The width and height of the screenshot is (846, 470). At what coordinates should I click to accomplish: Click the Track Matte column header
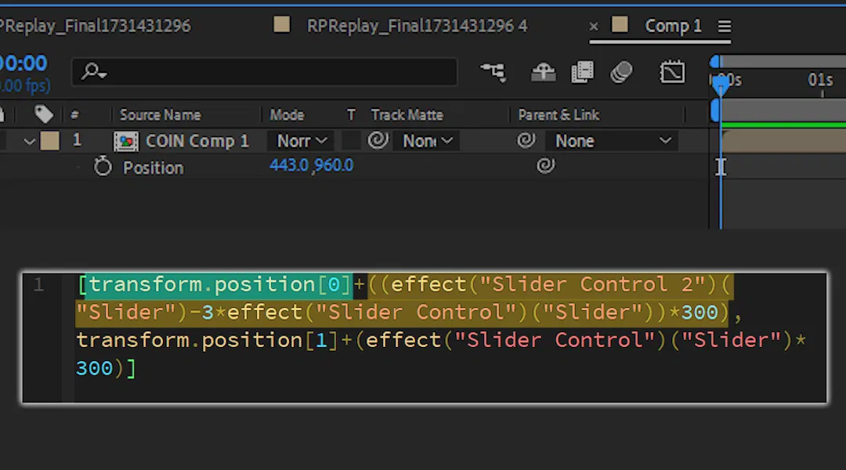pos(407,115)
